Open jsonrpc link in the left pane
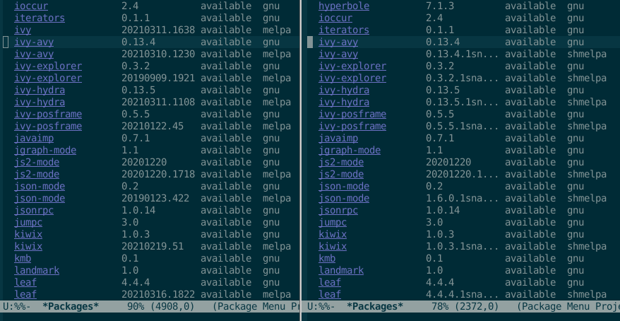The width and height of the screenshot is (620, 321). tap(34, 210)
